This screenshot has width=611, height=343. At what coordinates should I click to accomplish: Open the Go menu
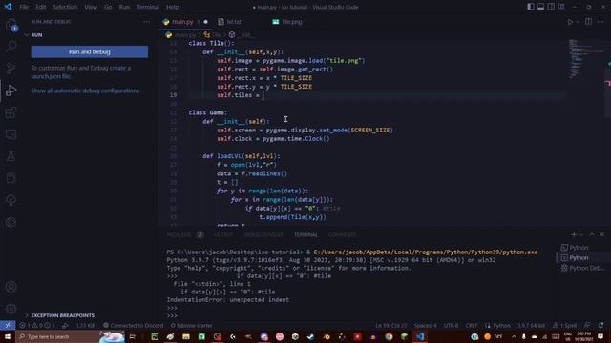[x=108, y=7]
